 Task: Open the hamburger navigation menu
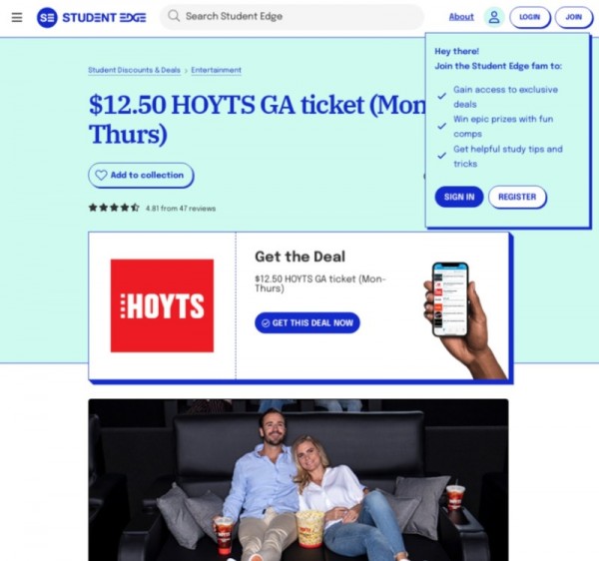pyautogui.click(x=17, y=17)
